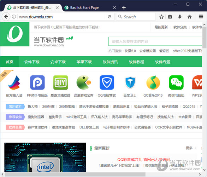Click the Intel chip banner image

45,157
